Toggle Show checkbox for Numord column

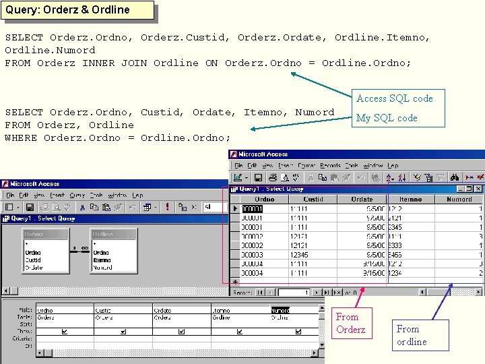298,332
